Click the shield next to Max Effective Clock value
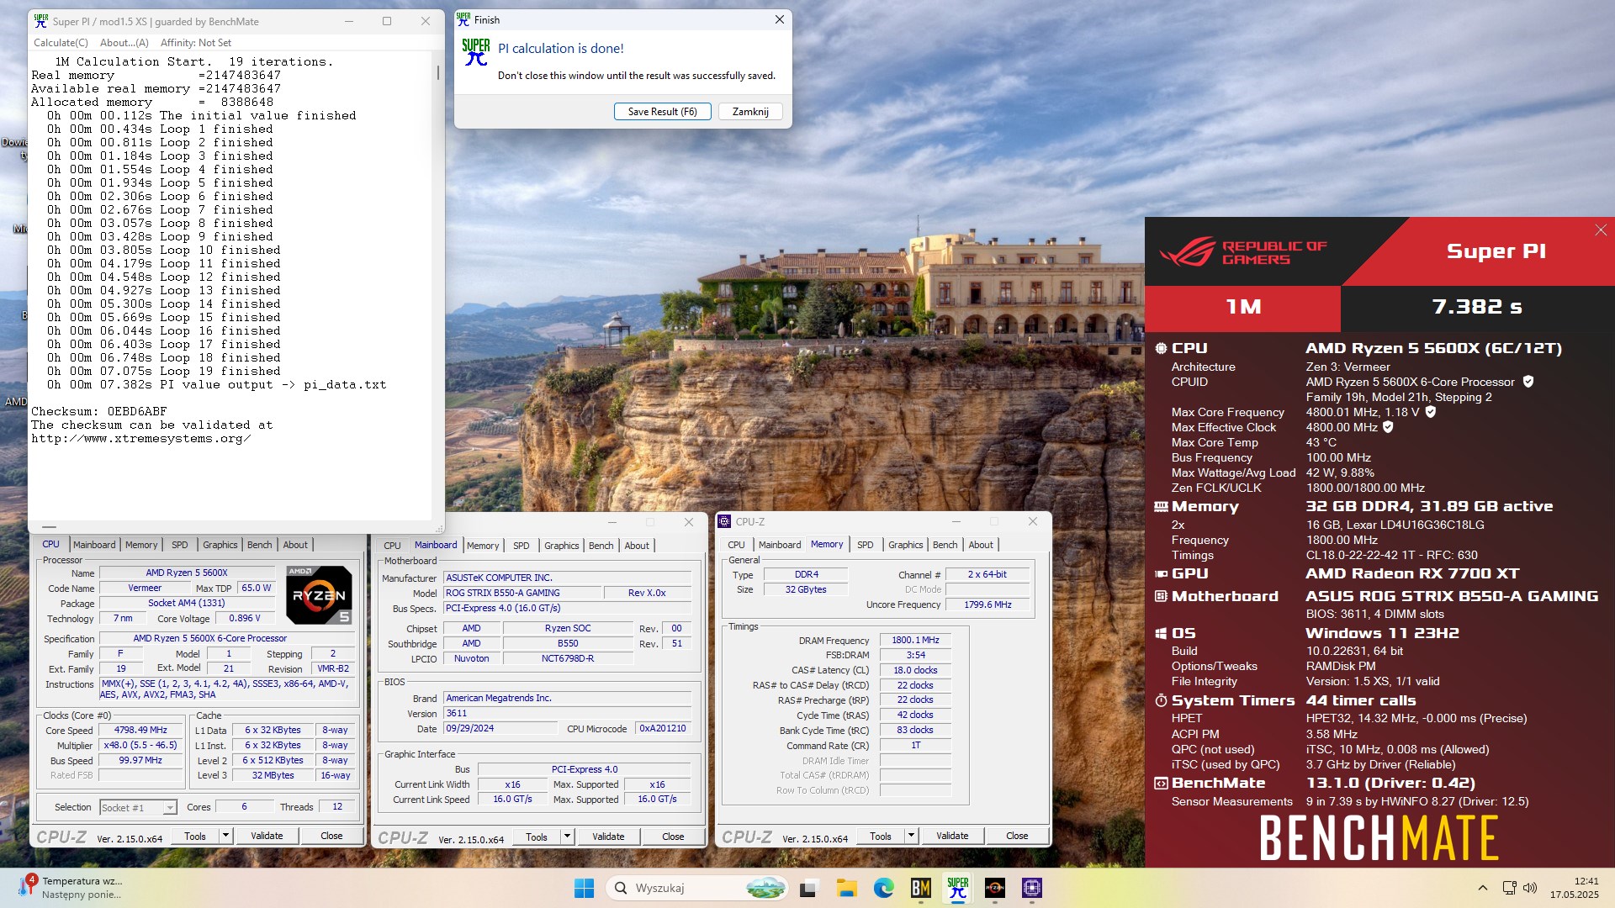Screen dimensions: 1615x908 1388,427
